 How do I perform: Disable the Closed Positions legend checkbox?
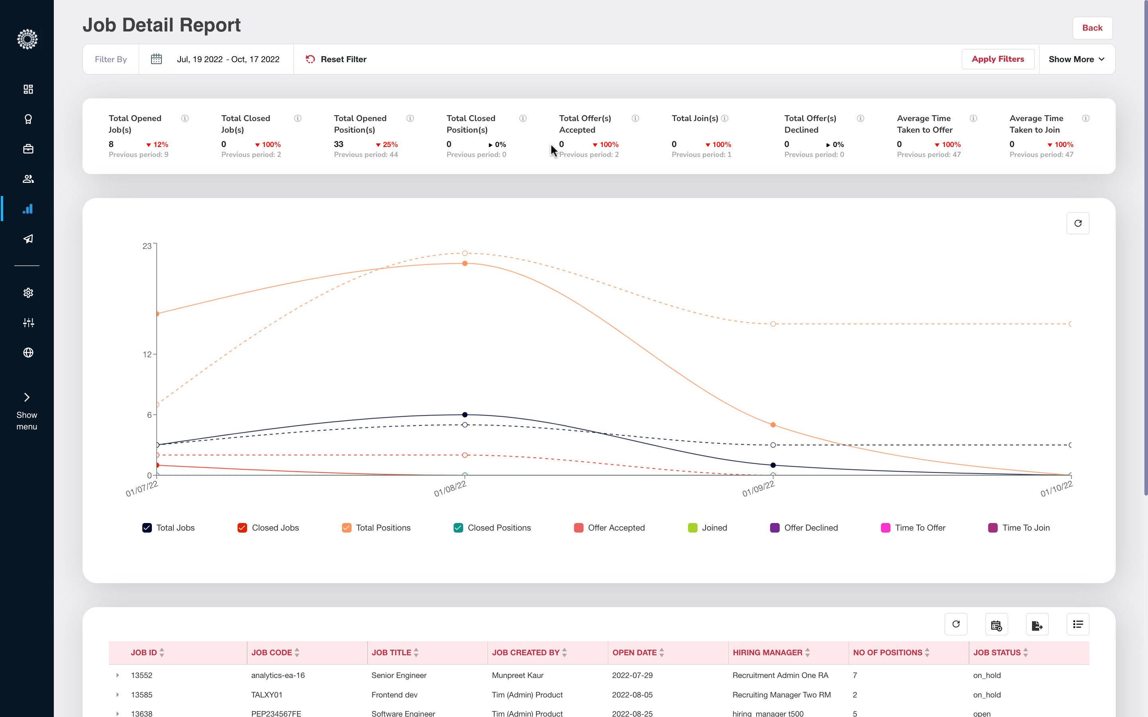coord(458,527)
